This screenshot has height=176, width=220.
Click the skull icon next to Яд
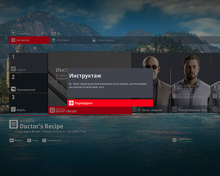175,87
